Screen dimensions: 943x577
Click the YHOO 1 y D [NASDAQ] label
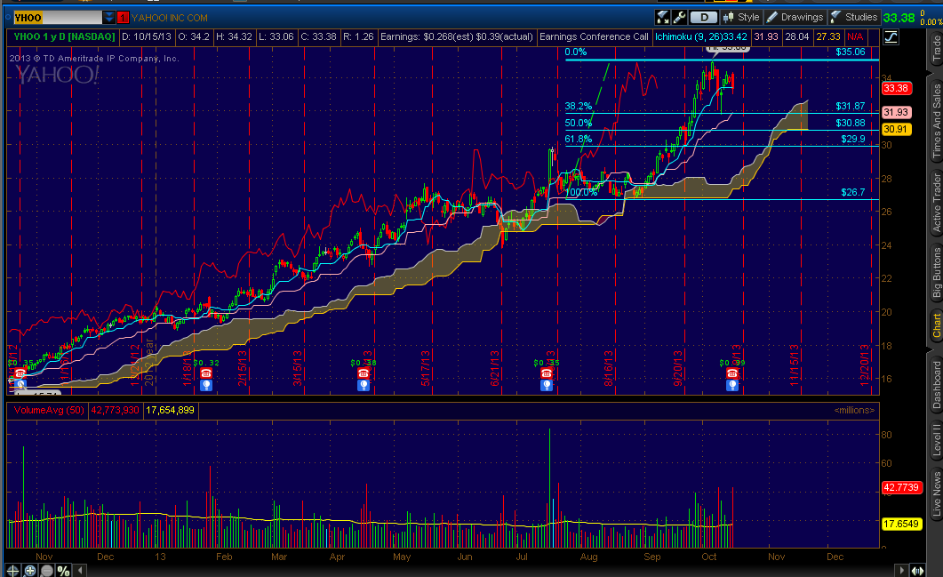[64, 36]
